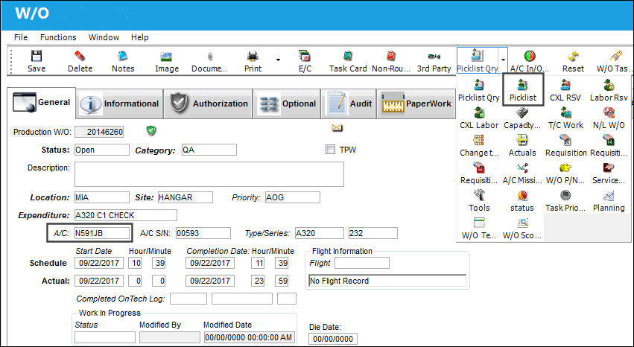Click the envelope icon above TPW

[x=337, y=128]
